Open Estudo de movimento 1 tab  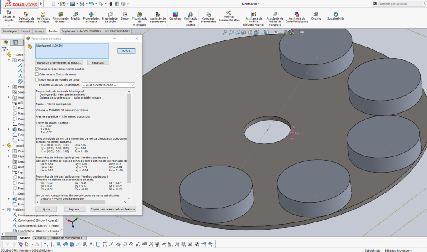(67, 238)
